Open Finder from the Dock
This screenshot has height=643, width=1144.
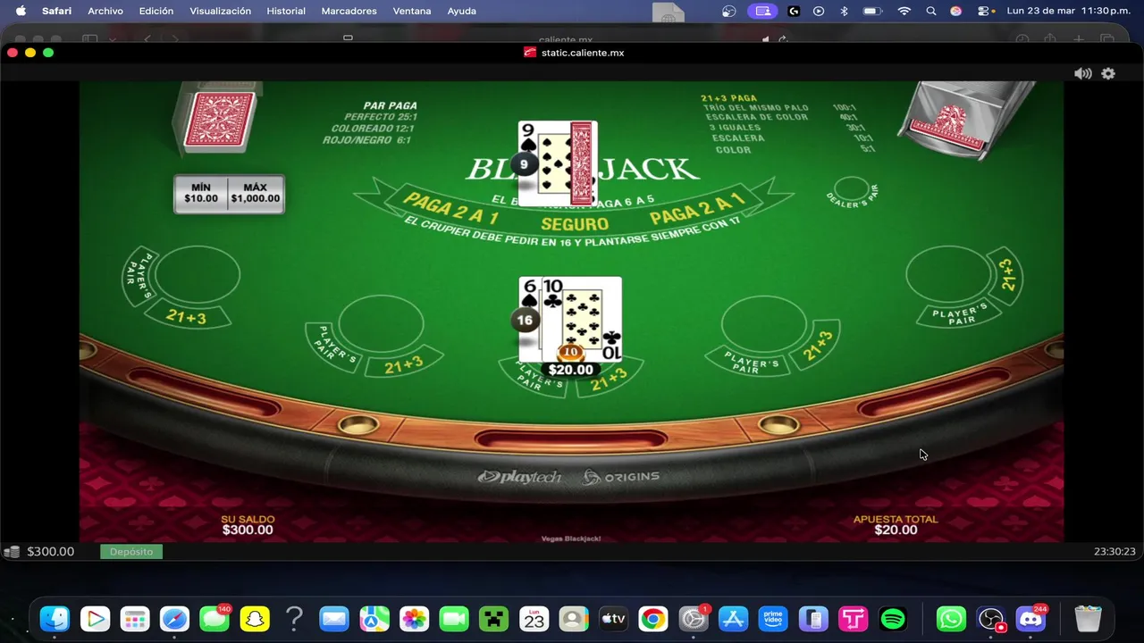click(x=55, y=619)
